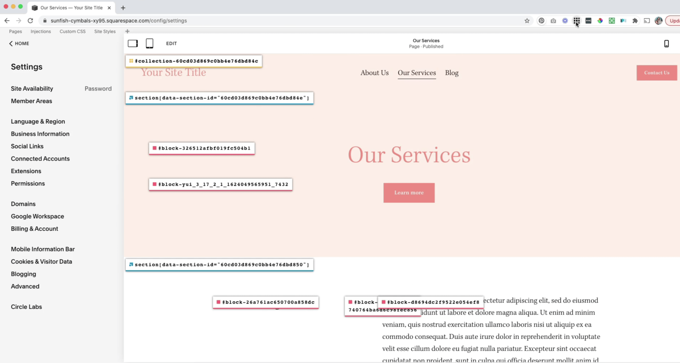Screen dimensions: 680x363
Task: Toggle the mobile phone preview on the right
Action: [666, 43]
